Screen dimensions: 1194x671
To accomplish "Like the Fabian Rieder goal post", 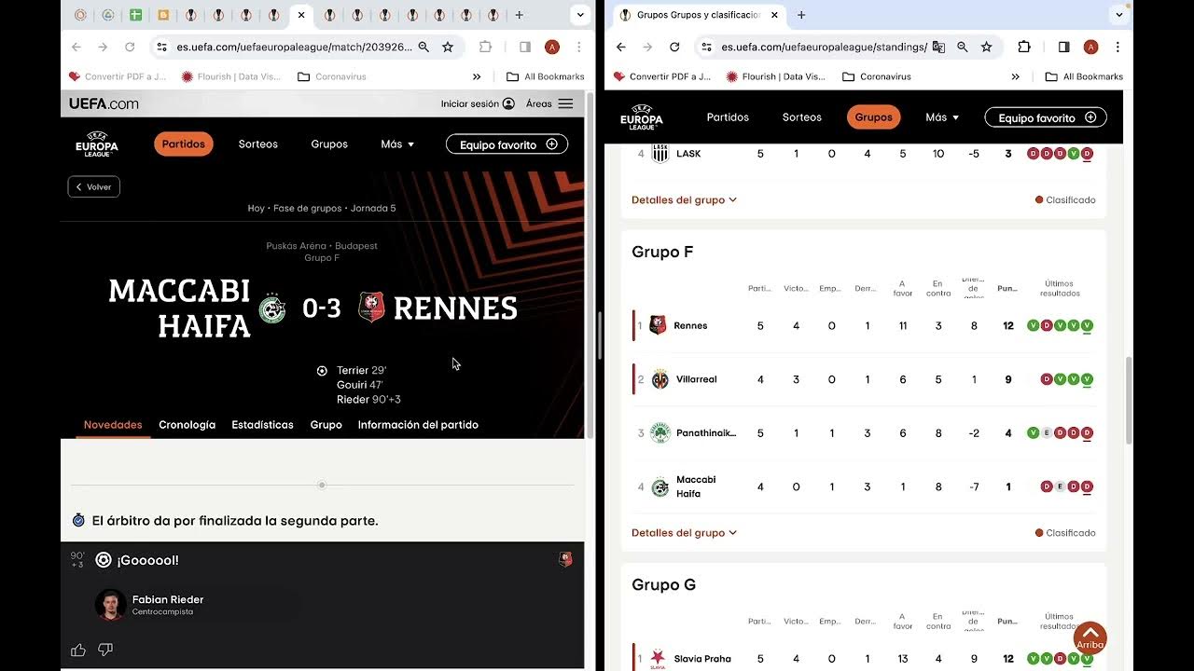I will pos(78,650).
